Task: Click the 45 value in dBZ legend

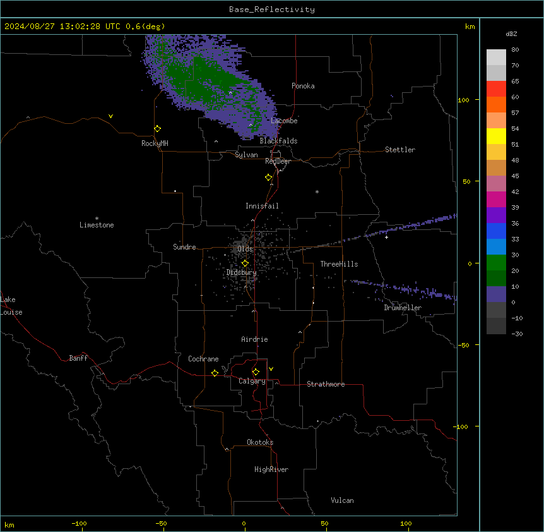Action: [515, 176]
